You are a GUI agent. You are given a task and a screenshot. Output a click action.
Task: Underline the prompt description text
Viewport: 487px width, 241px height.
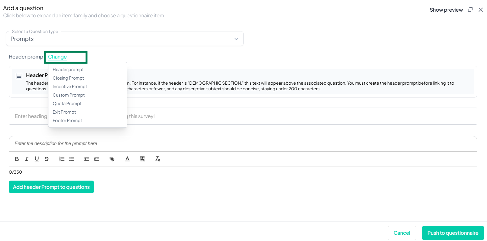tap(37, 159)
